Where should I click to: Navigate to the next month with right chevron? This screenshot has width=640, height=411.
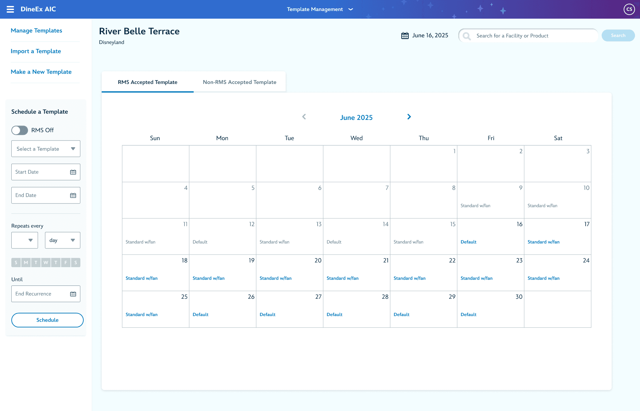(x=409, y=117)
